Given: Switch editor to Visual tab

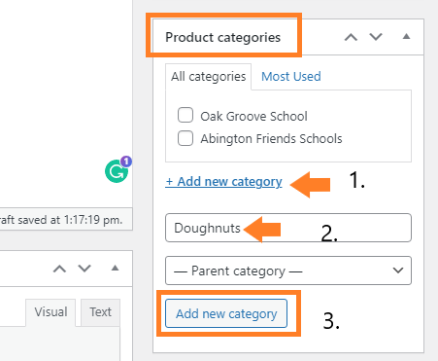Looking at the screenshot, I should click(x=51, y=312).
